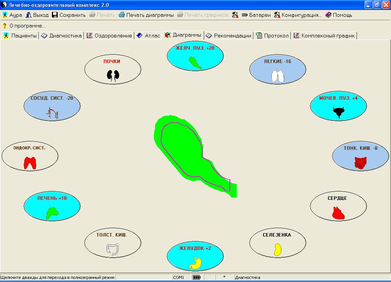Open the Рекомендации tab
The width and height of the screenshot is (391, 282).
point(229,36)
